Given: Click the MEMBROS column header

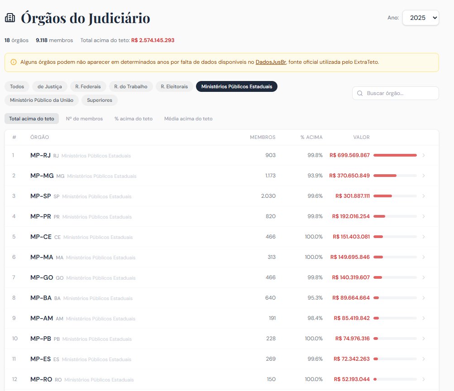Looking at the screenshot, I should point(263,137).
